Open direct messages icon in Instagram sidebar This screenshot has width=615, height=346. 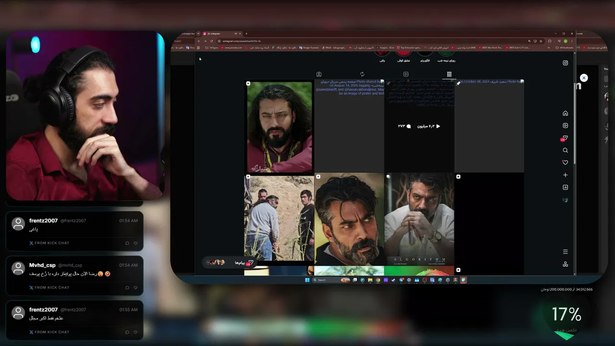pyautogui.click(x=565, y=138)
